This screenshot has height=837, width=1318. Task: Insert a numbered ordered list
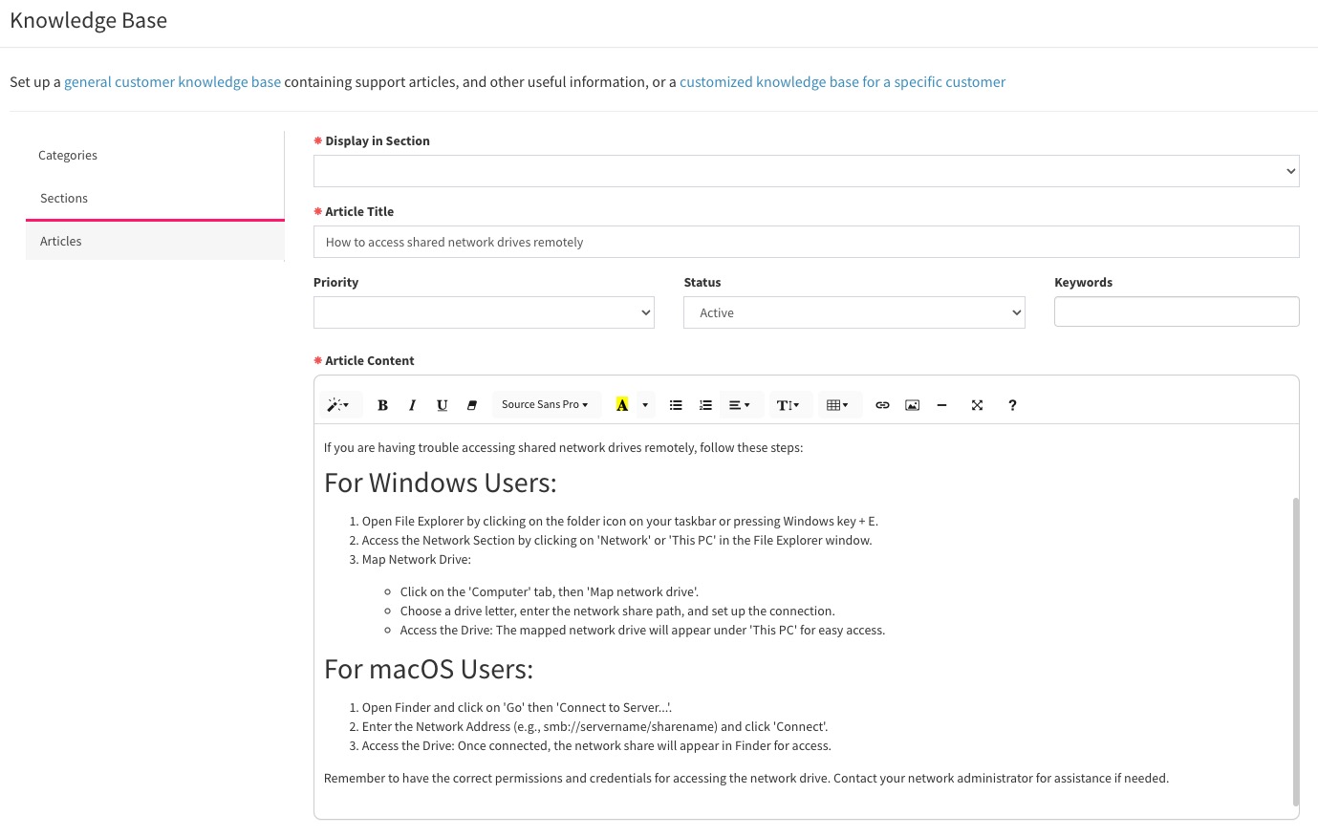tap(705, 405)
